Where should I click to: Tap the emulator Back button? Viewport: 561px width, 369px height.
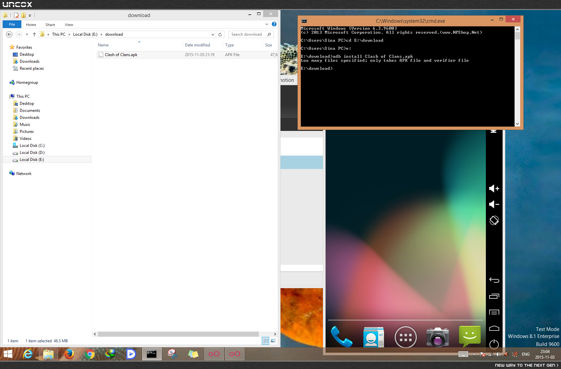pyautogui.click(x=494, y=280)
